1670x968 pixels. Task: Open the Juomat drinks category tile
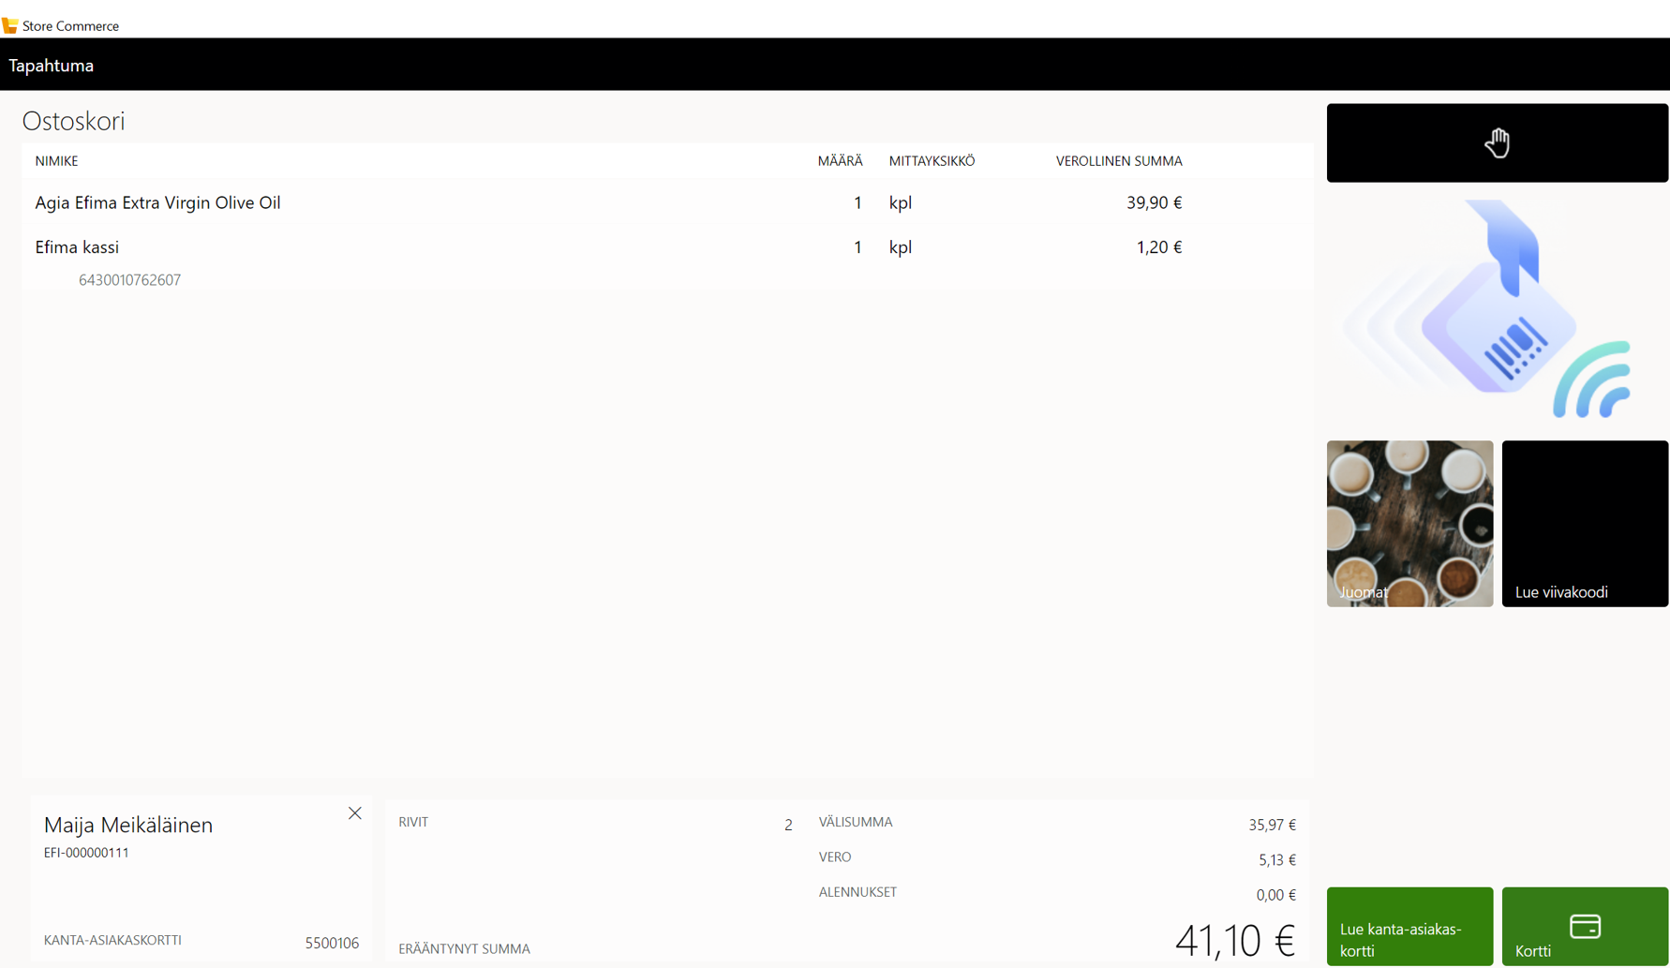[1409, 524]
